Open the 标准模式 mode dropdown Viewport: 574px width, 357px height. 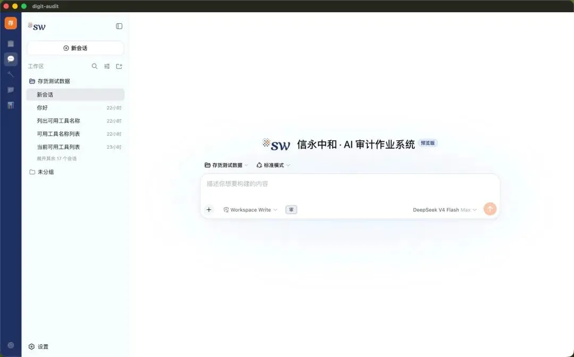pyautogui.click(x=274, y=165)
